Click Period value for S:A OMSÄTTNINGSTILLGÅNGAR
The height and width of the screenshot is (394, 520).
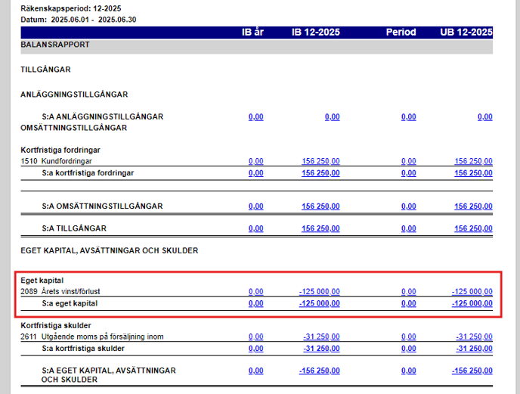(x=409, y=206)
